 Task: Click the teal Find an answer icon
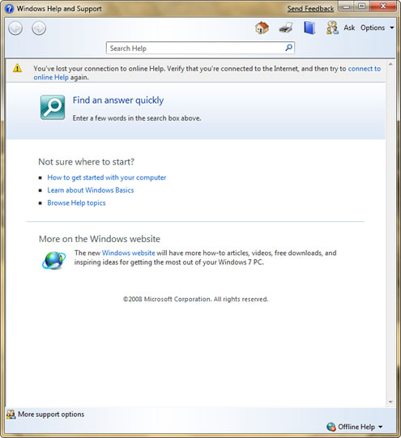click(53, 107)
